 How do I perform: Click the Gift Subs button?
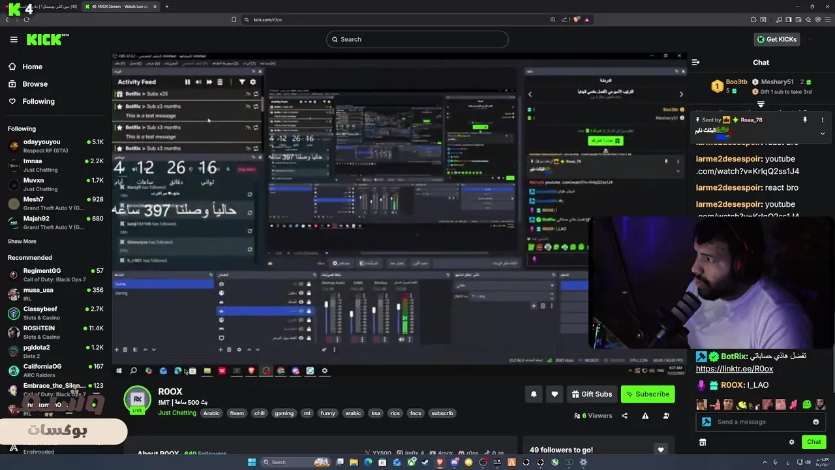[x=592, y=394]
